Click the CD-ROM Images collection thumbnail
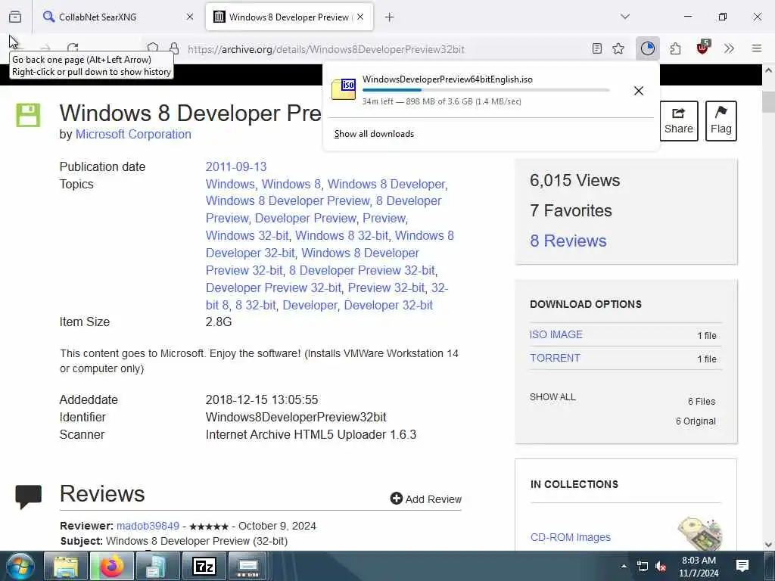This screenshot has height=581, width=775. [x=699, y=533]
